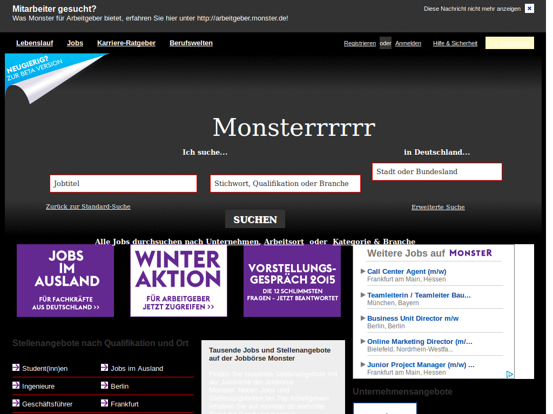The image size is (553, 414).
Task: Open Business Unit Director m/w job
Action: 413,318
